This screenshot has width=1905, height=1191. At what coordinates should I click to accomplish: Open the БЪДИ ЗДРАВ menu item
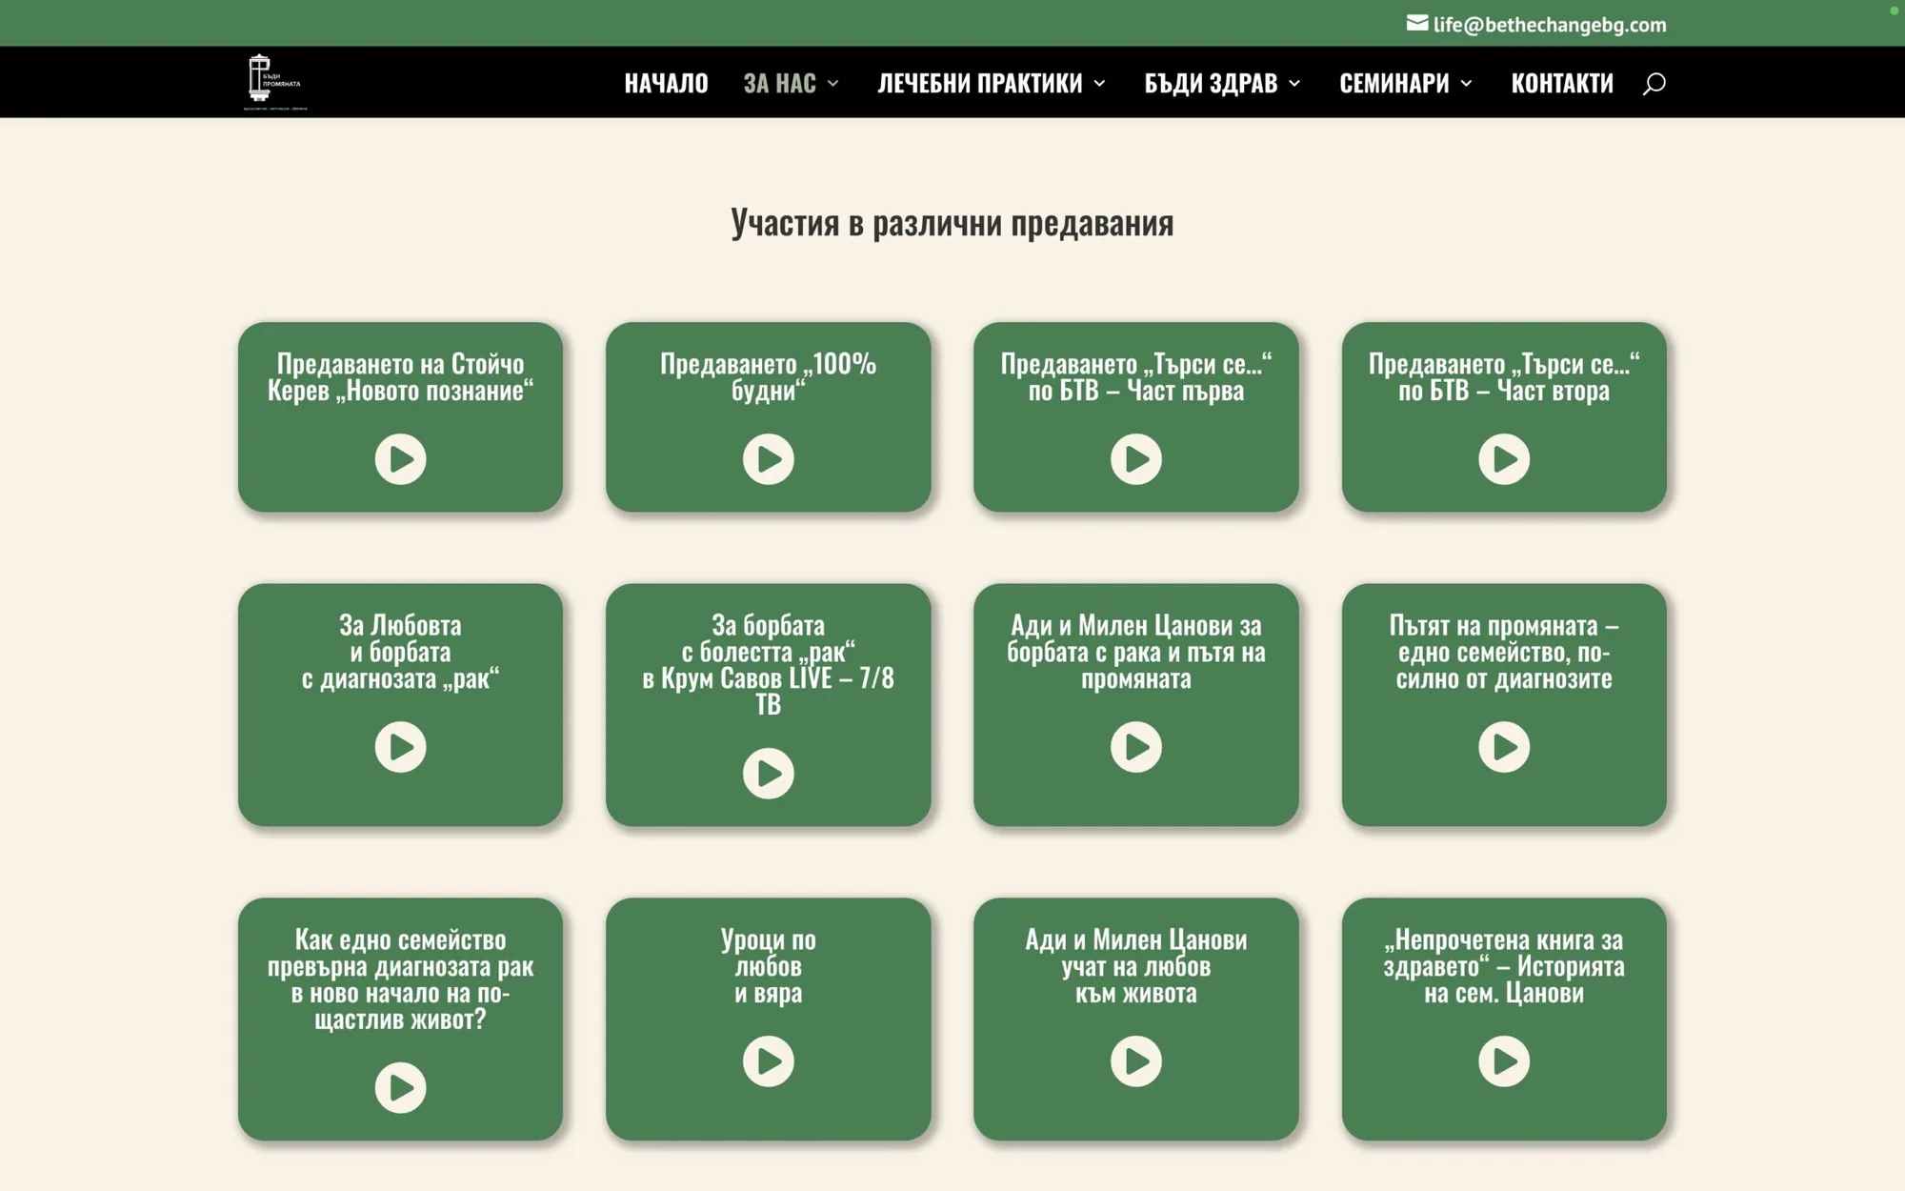tap(1211, 83)
